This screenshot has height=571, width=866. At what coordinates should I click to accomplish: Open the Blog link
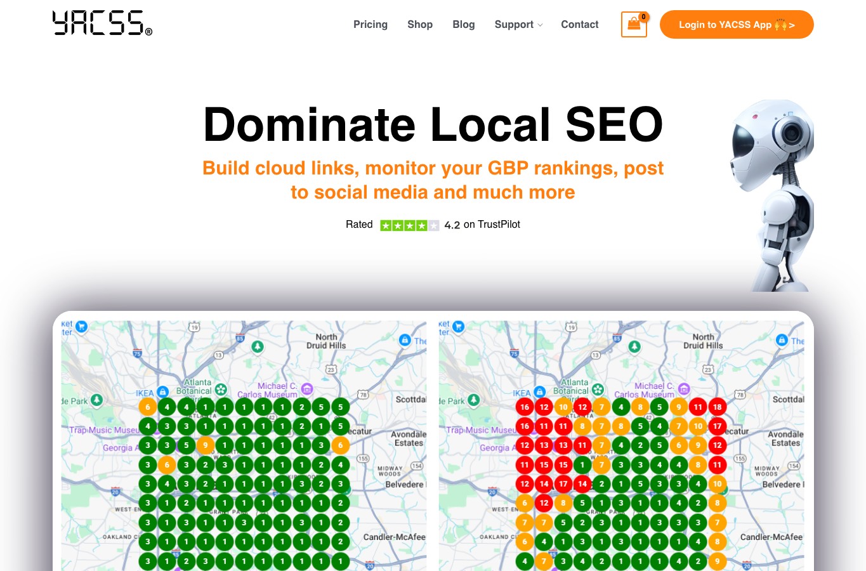click(x=464, y=25)
